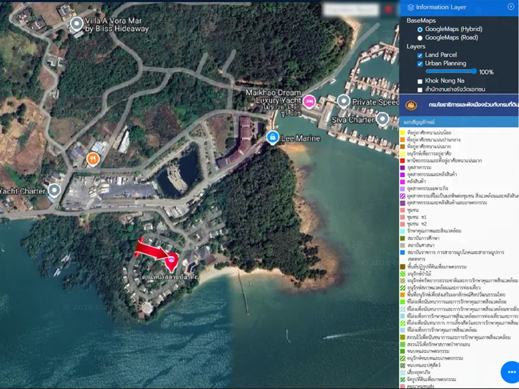Click the Villa A Vora Mar map pin
This screenshot has height=389, width=519.
click(77, 25)
